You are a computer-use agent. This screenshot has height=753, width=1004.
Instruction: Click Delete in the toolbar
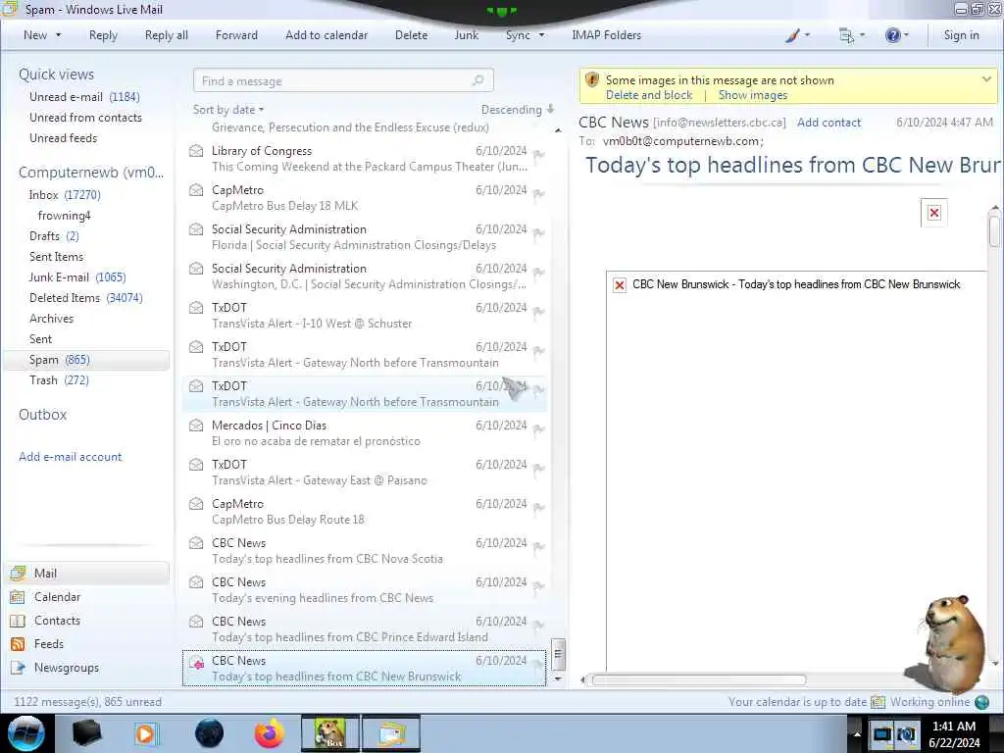click(411, 35)
